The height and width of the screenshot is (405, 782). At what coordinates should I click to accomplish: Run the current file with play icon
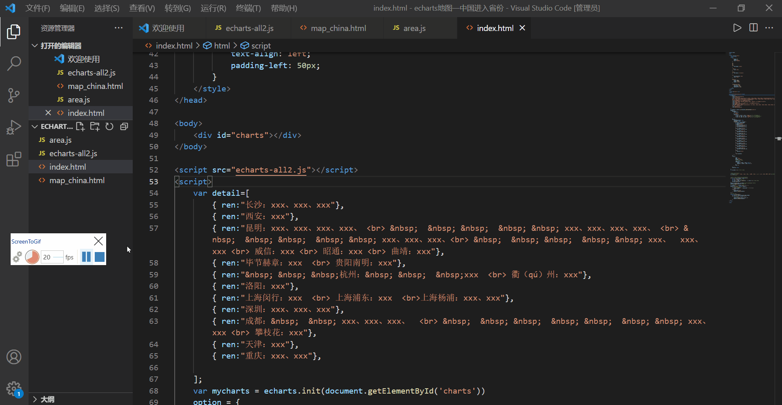737,28
